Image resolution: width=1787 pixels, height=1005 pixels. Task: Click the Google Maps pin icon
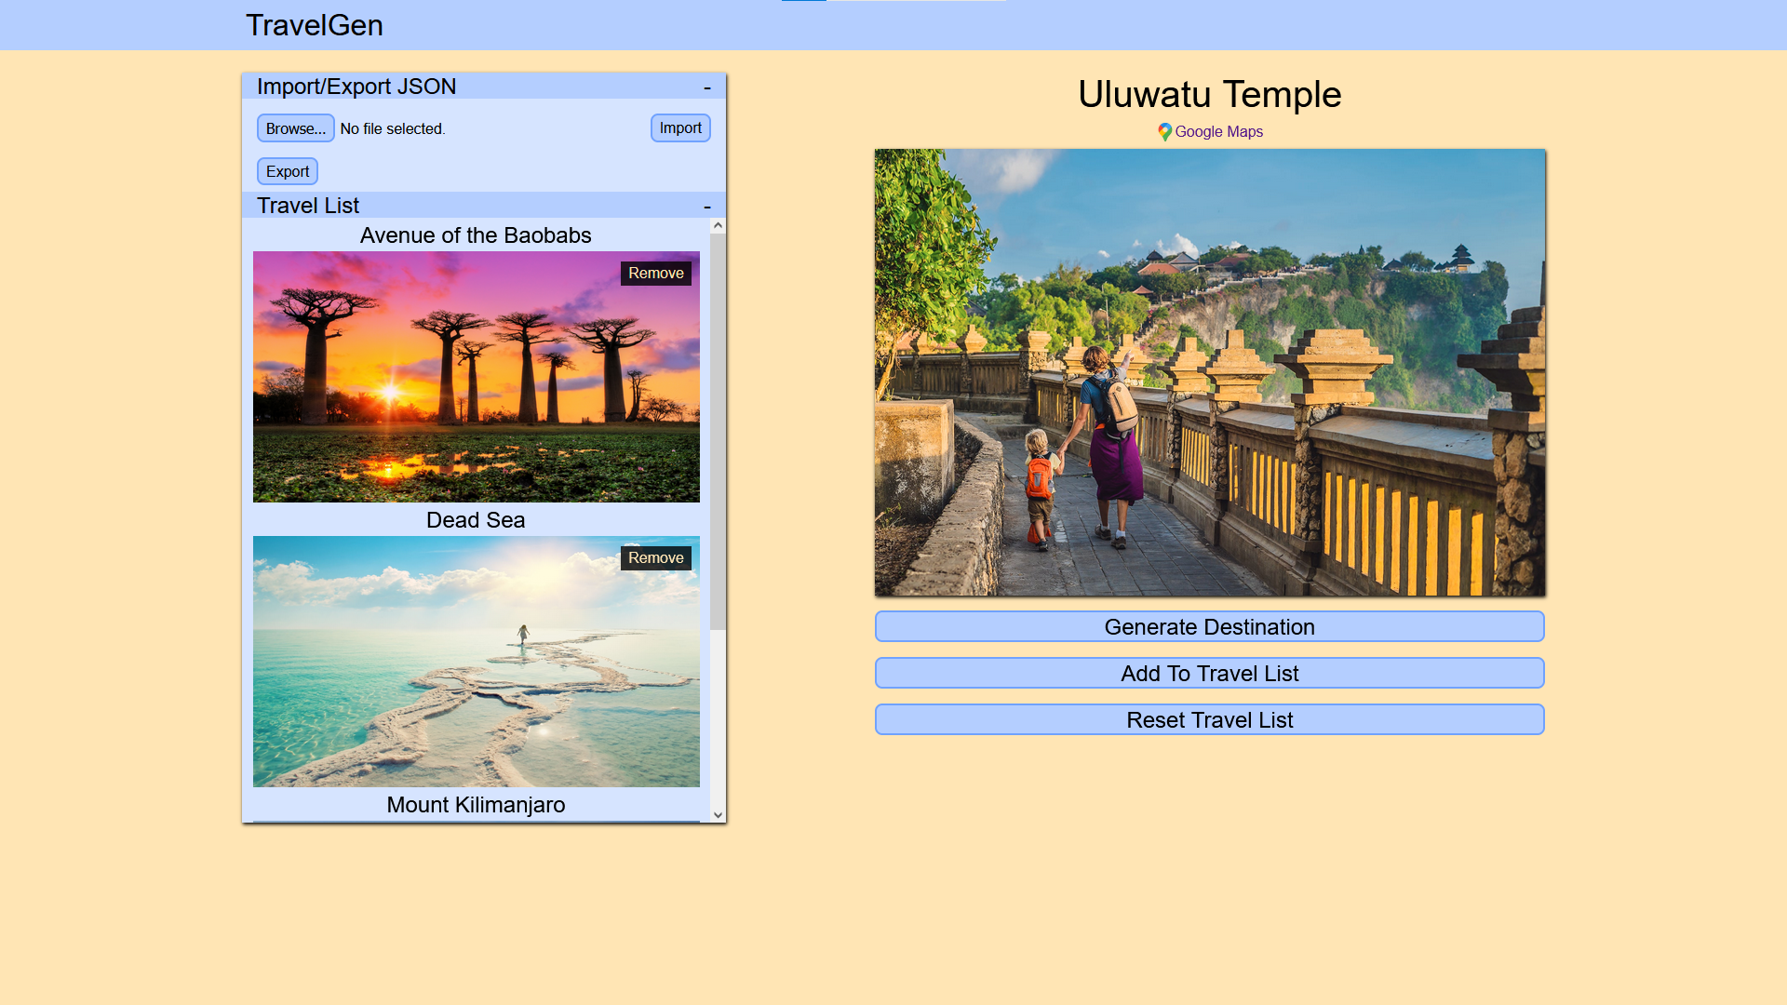coord(1164,132)
